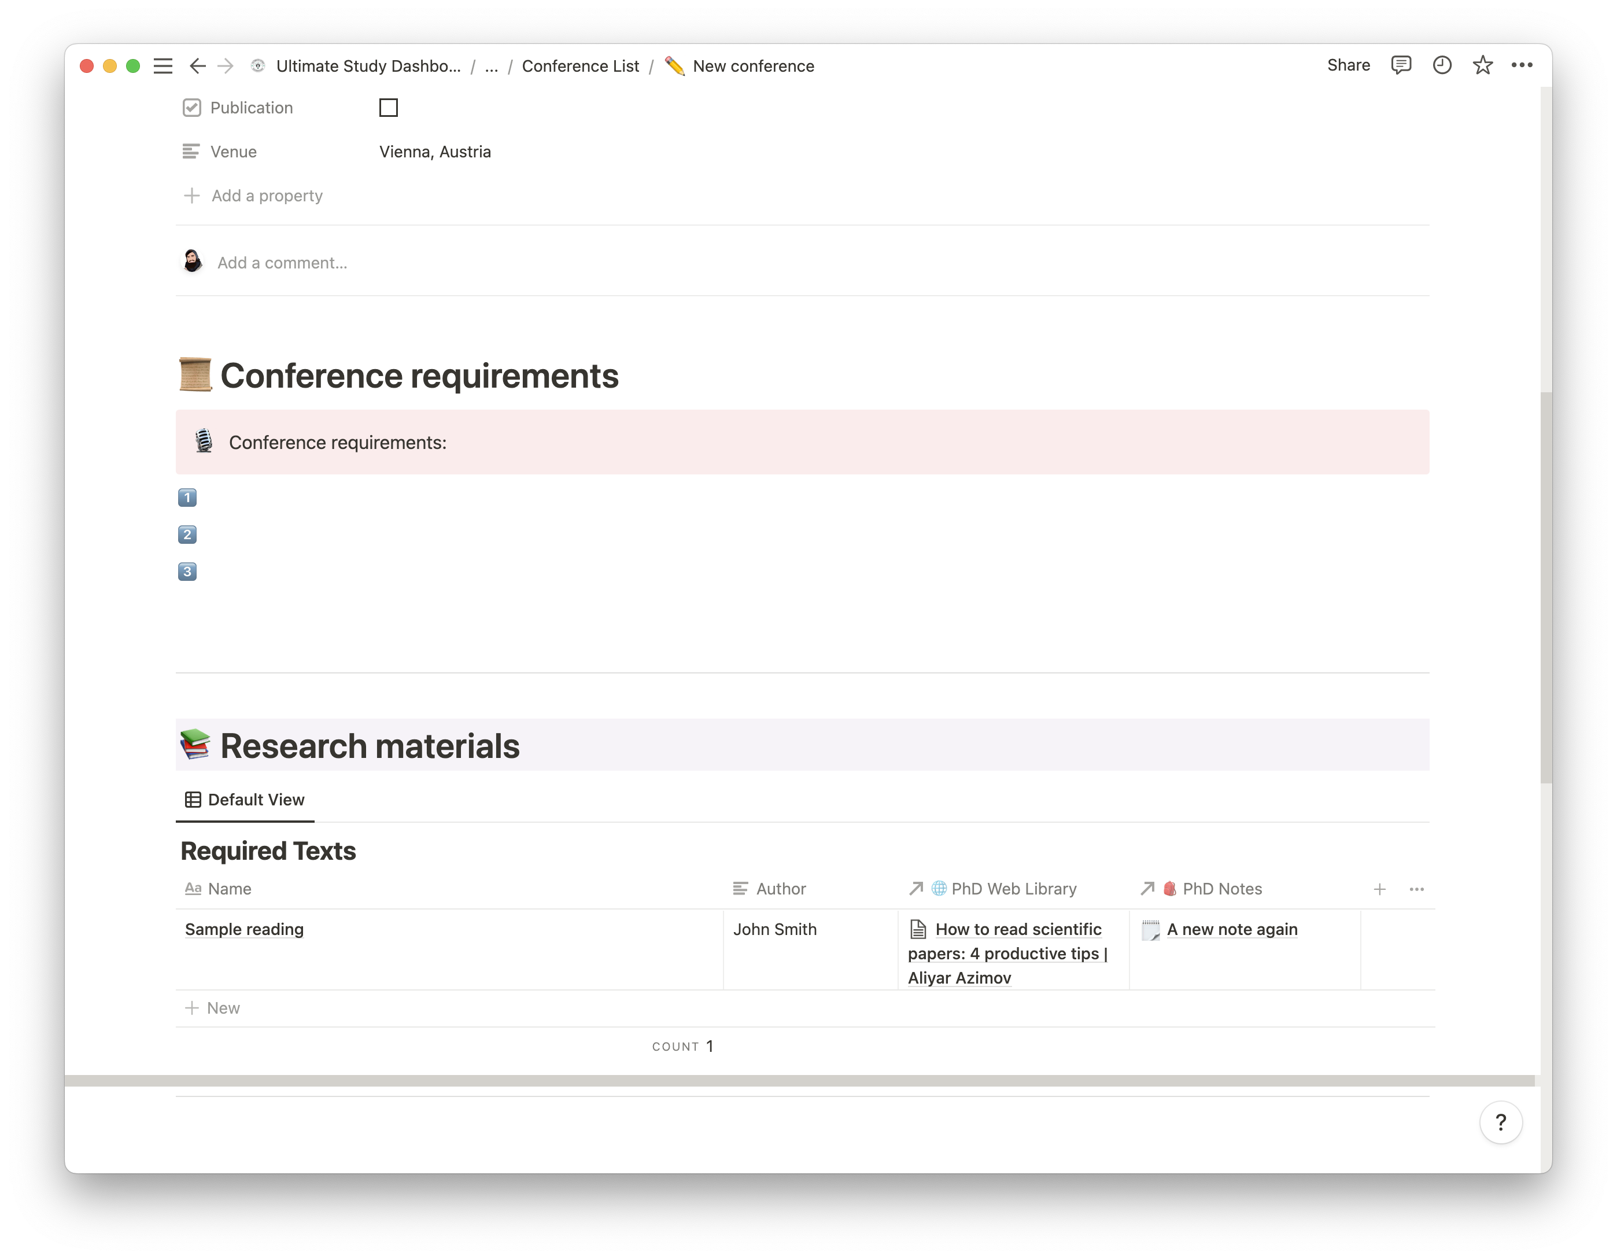Viewport: 1617px width, 1259px height.
Task: Add a new row with New
Action: pos(213,1008)
